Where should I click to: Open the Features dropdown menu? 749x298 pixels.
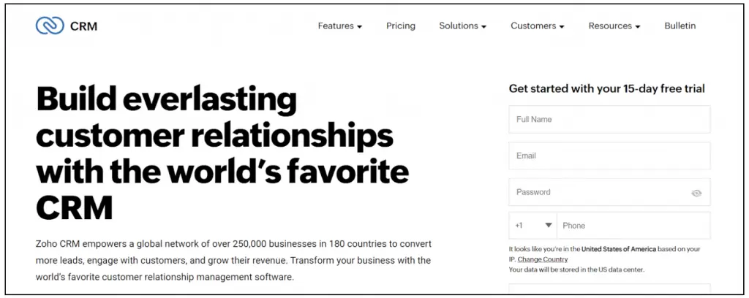(x=339, y=26)
